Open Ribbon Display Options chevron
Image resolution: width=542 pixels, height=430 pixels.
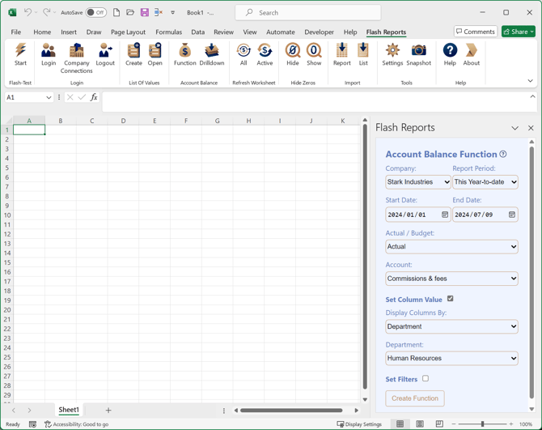pyautogui.click(x=530, y=81)
